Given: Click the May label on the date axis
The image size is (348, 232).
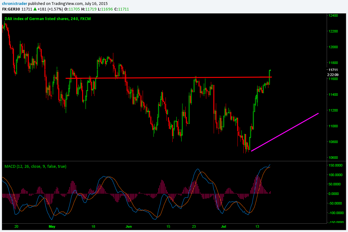Looking at the screenshot, I should coord(52,226).
